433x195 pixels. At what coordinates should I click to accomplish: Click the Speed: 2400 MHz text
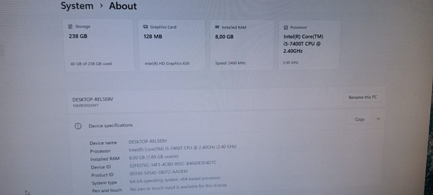(230, 63)
